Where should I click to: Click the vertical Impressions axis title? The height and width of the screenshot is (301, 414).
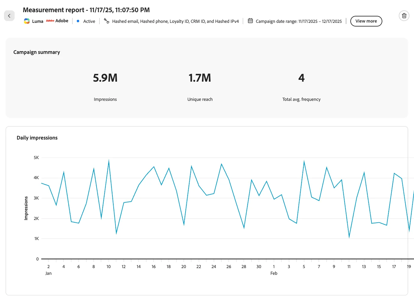(26, 208)
